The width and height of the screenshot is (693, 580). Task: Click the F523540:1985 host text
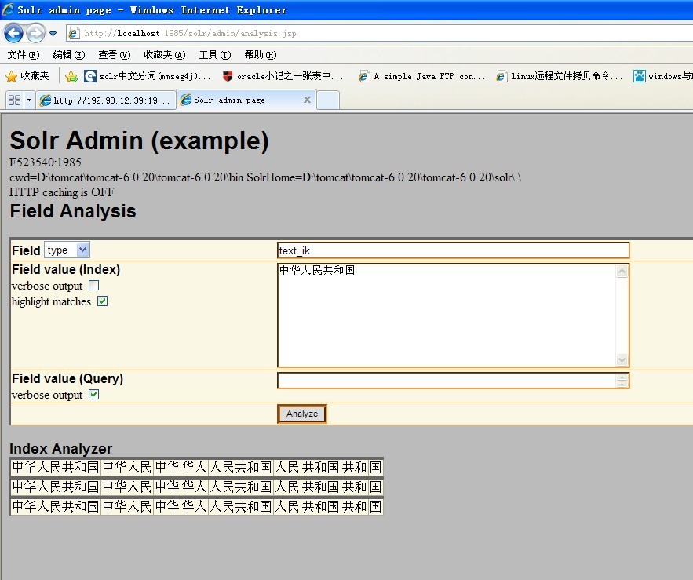[x=46, y=162]
